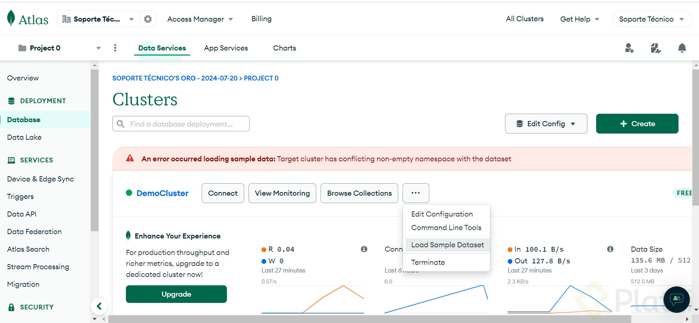Click the FREE tier badge
The image size is (699, 323).
[683, 193]
